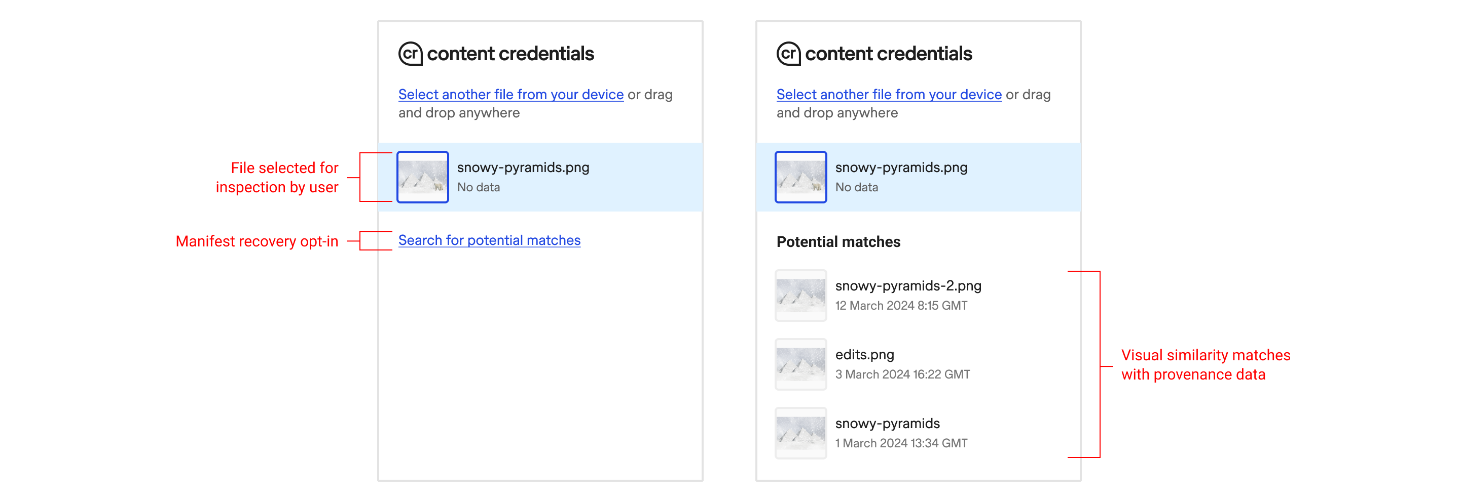Click the left panel's 'Select another file from your device' link
Screen dimensions: 1460x504
[510, 95]
